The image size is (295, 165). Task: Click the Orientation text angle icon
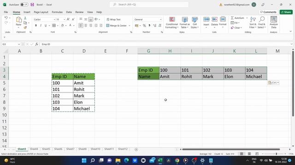[96, 19]
